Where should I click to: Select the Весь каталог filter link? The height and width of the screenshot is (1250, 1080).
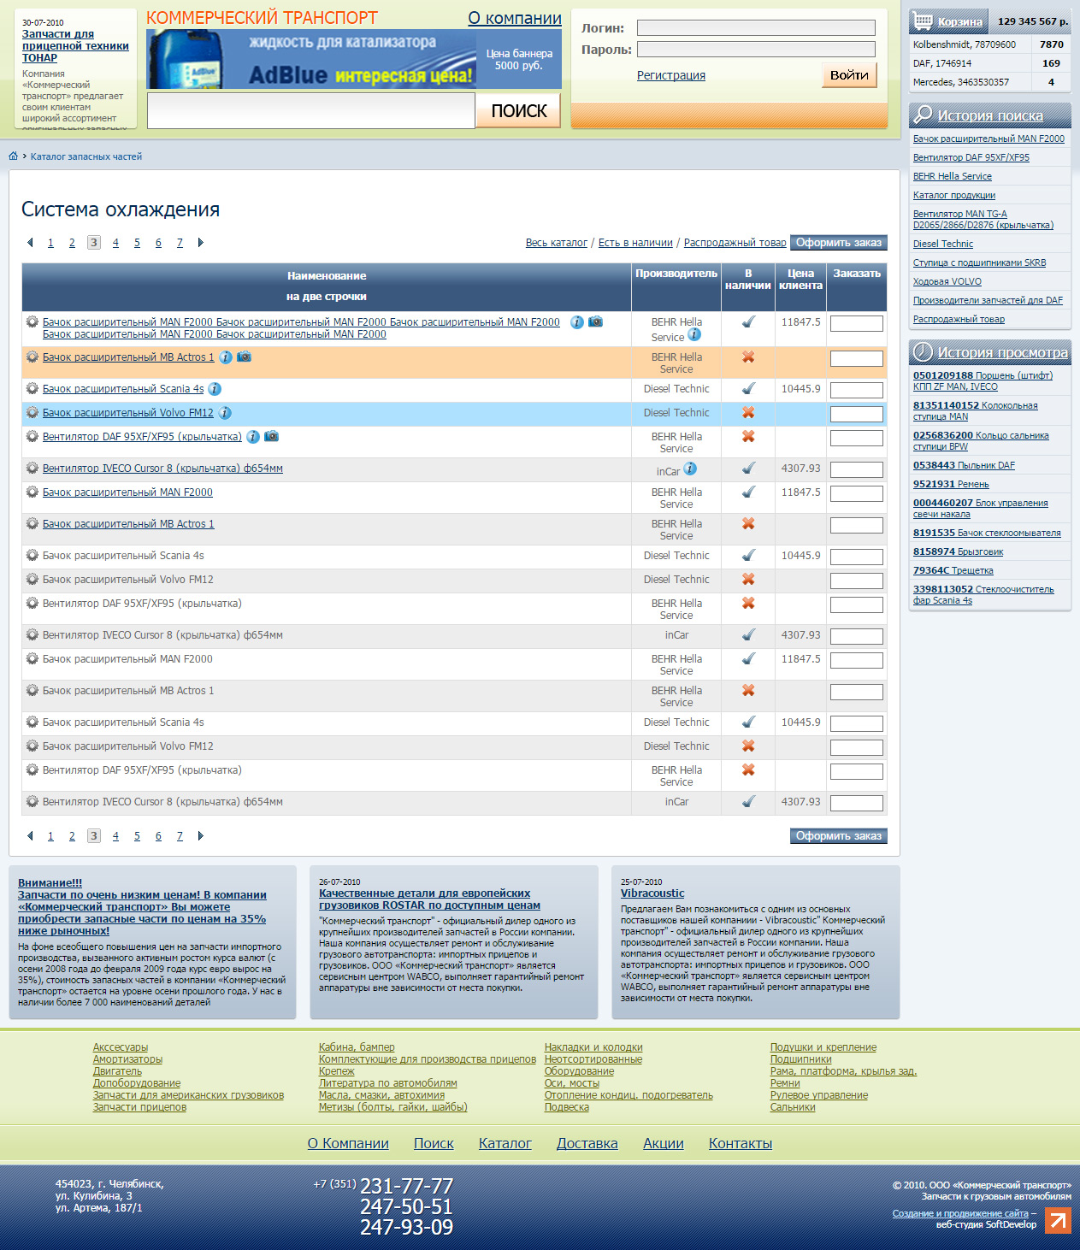point(557,243)
